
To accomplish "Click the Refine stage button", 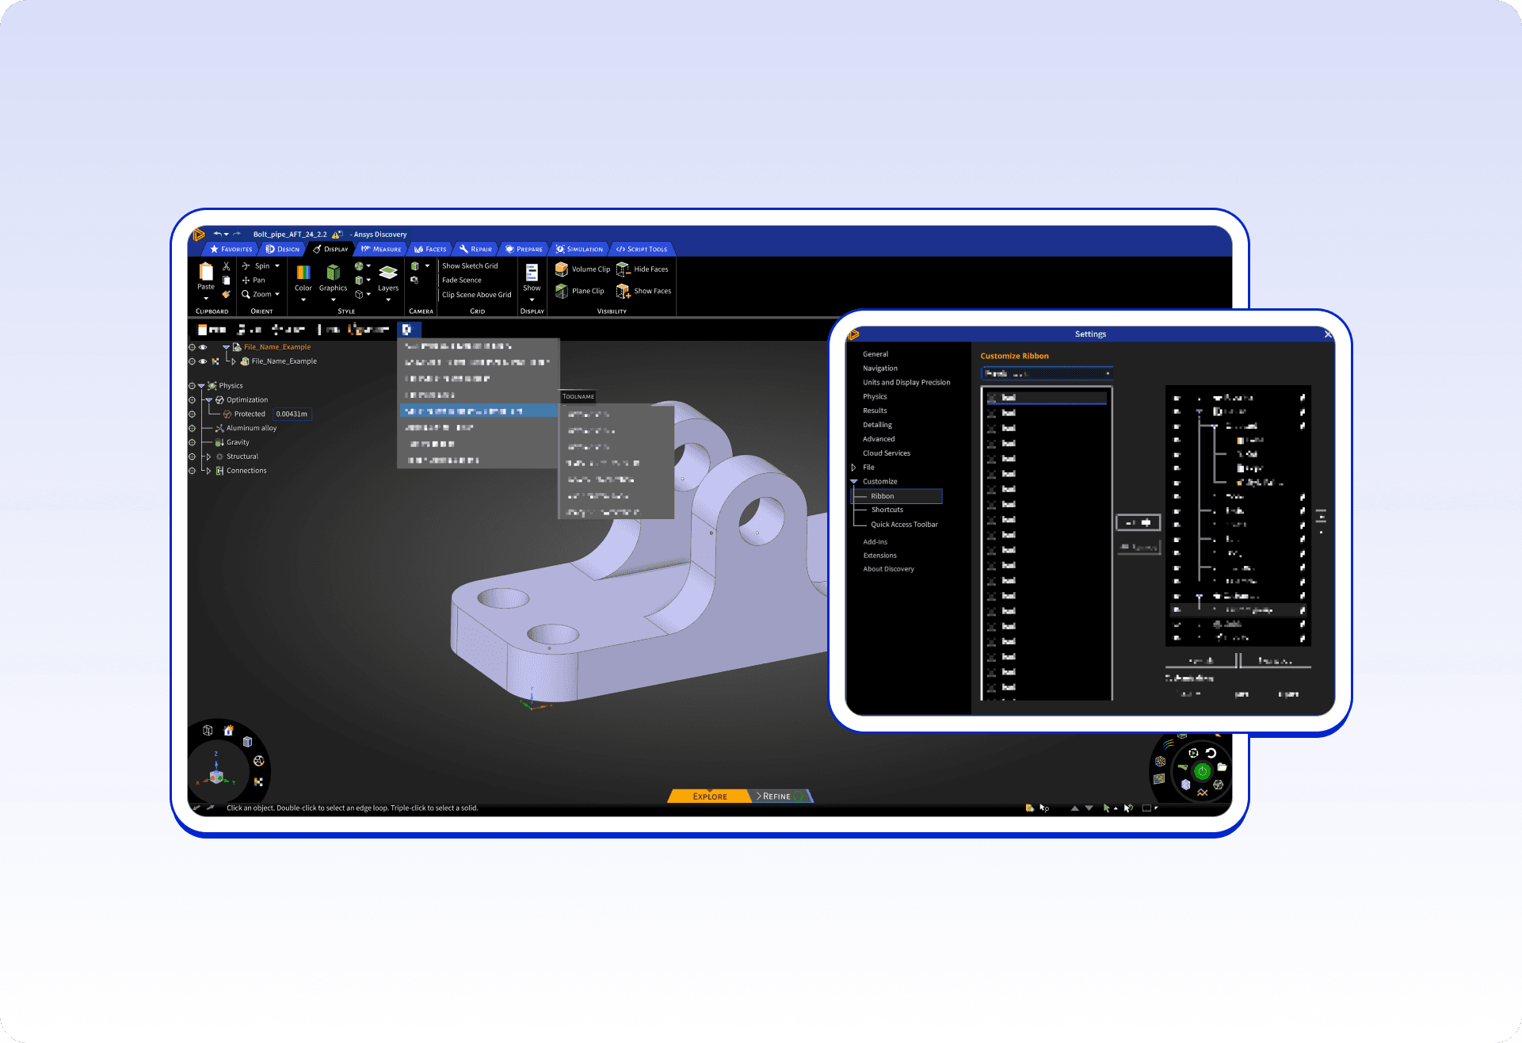I will [x=776, y=797].
